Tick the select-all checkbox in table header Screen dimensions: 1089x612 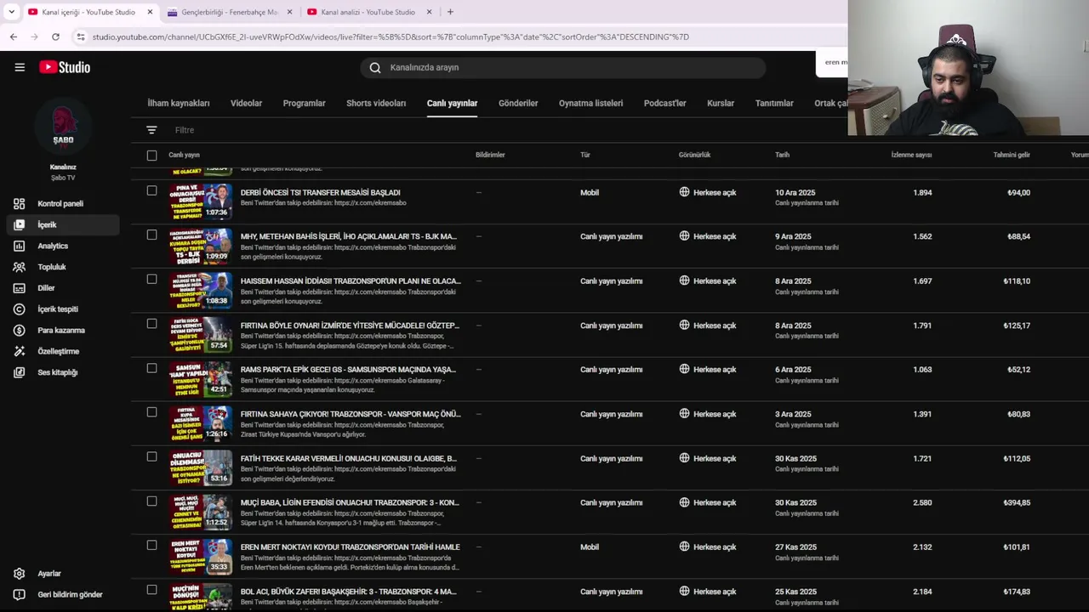pyautogui.click(x=151, y=156)
